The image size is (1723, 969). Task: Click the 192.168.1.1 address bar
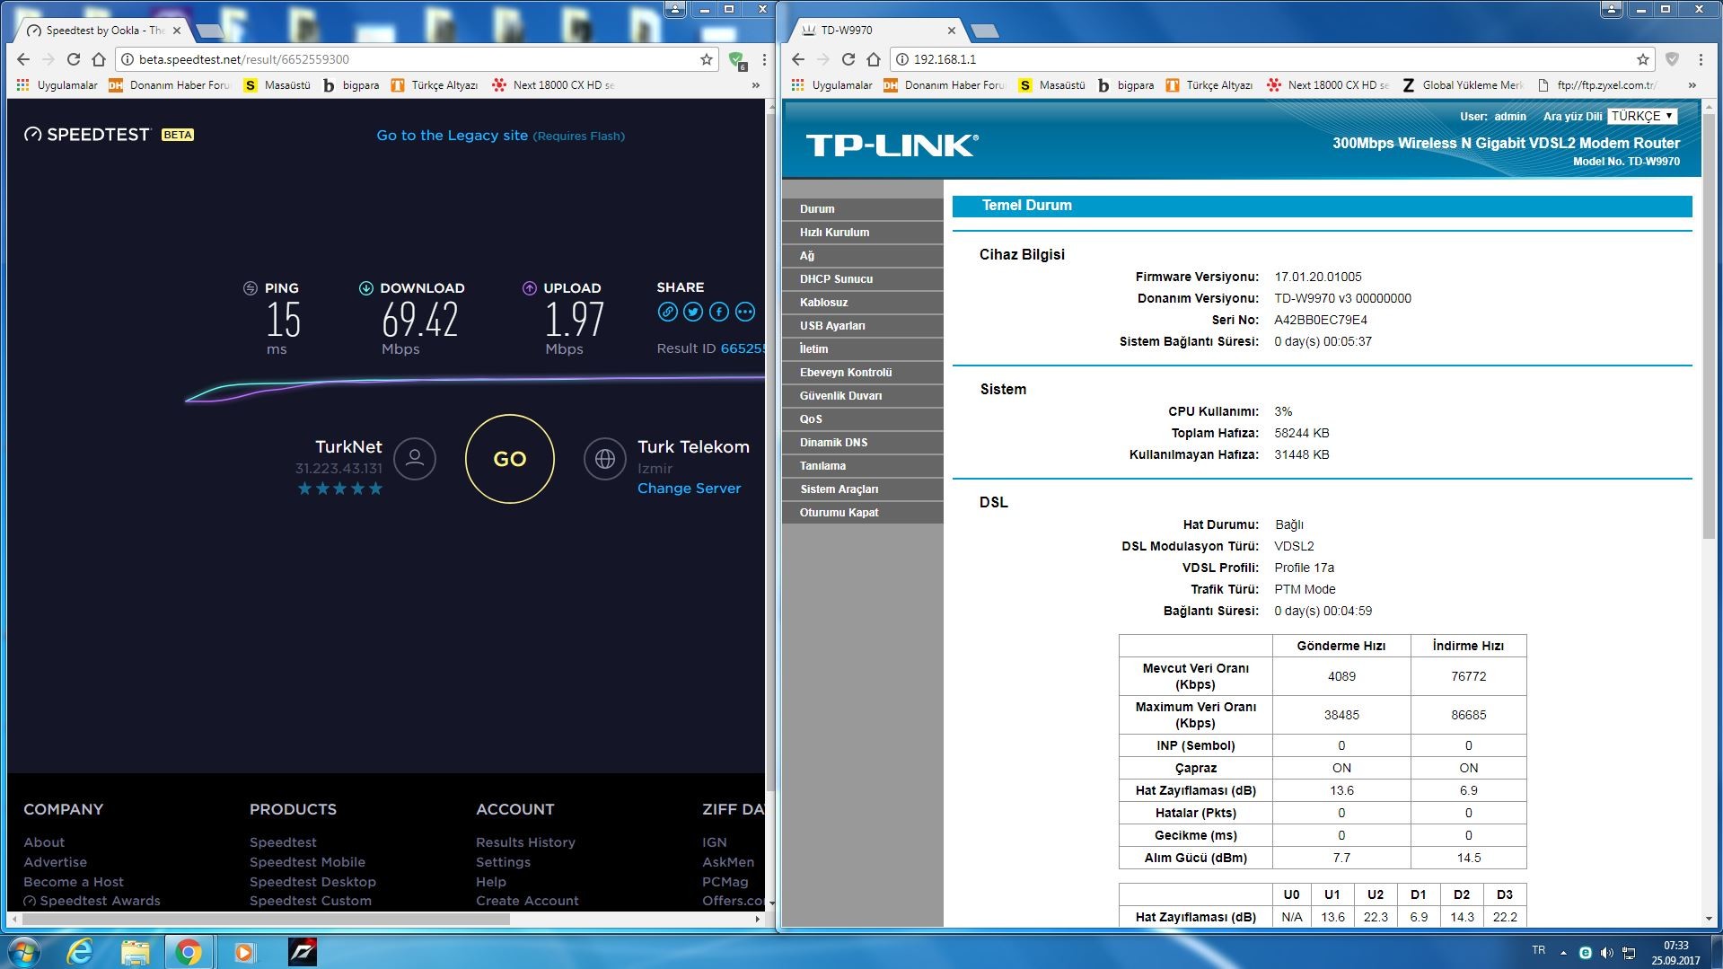coord(1270,59)
